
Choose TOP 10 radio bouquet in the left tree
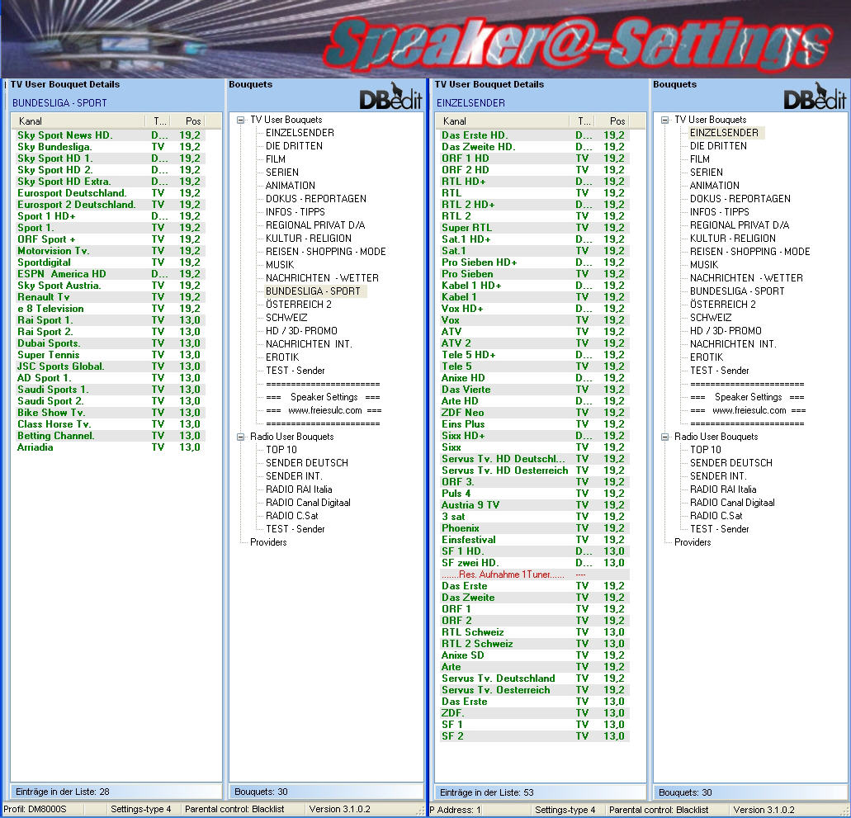[281, 449]
